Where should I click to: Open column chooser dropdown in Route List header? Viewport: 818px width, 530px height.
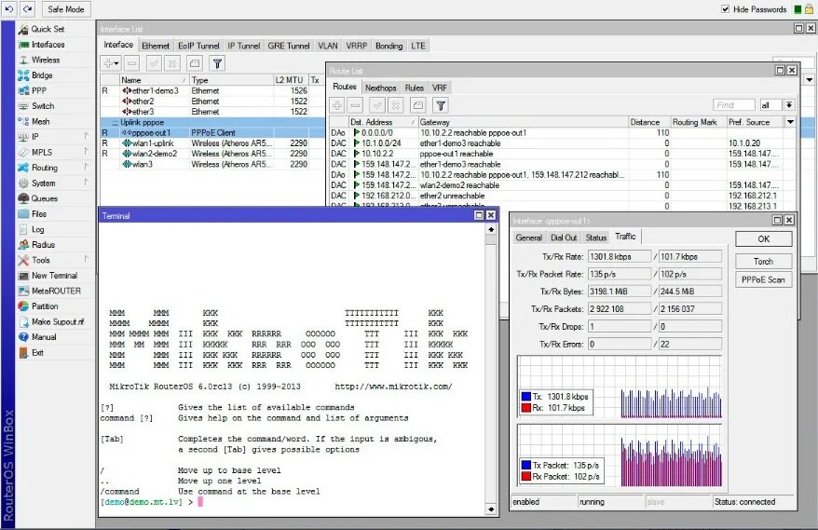click(x=790, y=122)
